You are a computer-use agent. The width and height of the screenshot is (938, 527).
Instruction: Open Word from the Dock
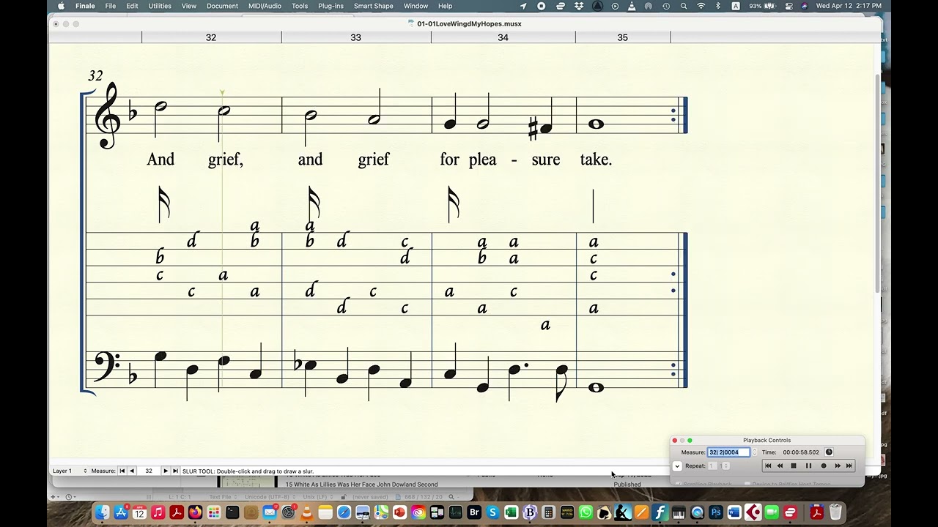(734, 512)
